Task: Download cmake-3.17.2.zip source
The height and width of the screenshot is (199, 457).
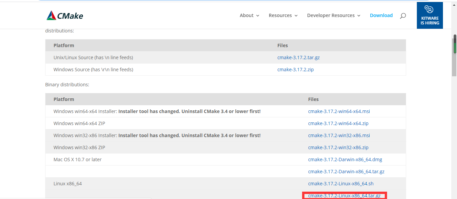Action: 295,70
